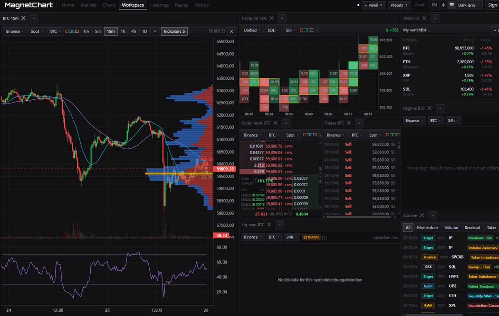Select the 5m timeframe on BTC chart
The image size is (499, 316).
97,31
